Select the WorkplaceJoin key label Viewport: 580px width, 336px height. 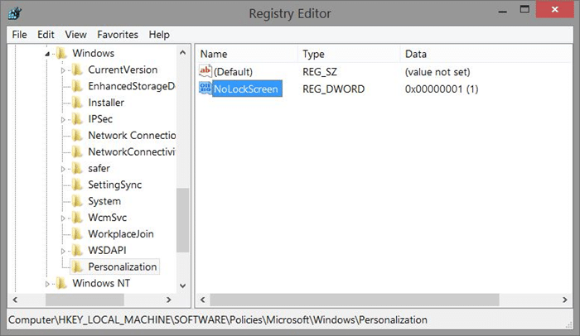pyautogui.click(x=121, y=234)
